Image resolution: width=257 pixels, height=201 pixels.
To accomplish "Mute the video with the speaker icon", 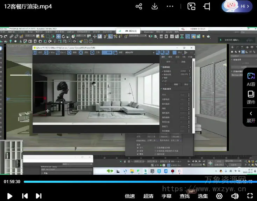I will [235, 196].
